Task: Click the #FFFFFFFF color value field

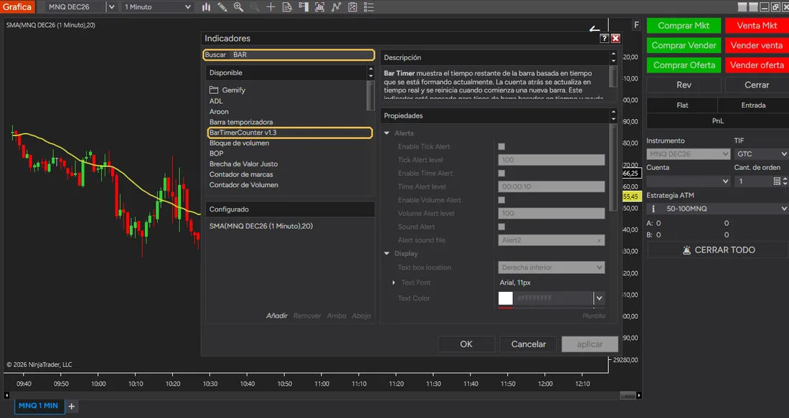Action: pyautogui.click(x=553, y=298)
